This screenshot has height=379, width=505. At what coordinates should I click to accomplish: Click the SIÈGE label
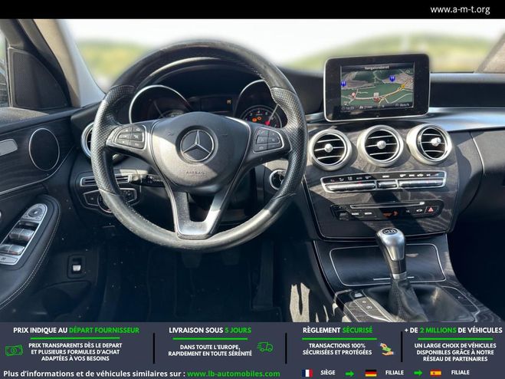click(328, 373)
